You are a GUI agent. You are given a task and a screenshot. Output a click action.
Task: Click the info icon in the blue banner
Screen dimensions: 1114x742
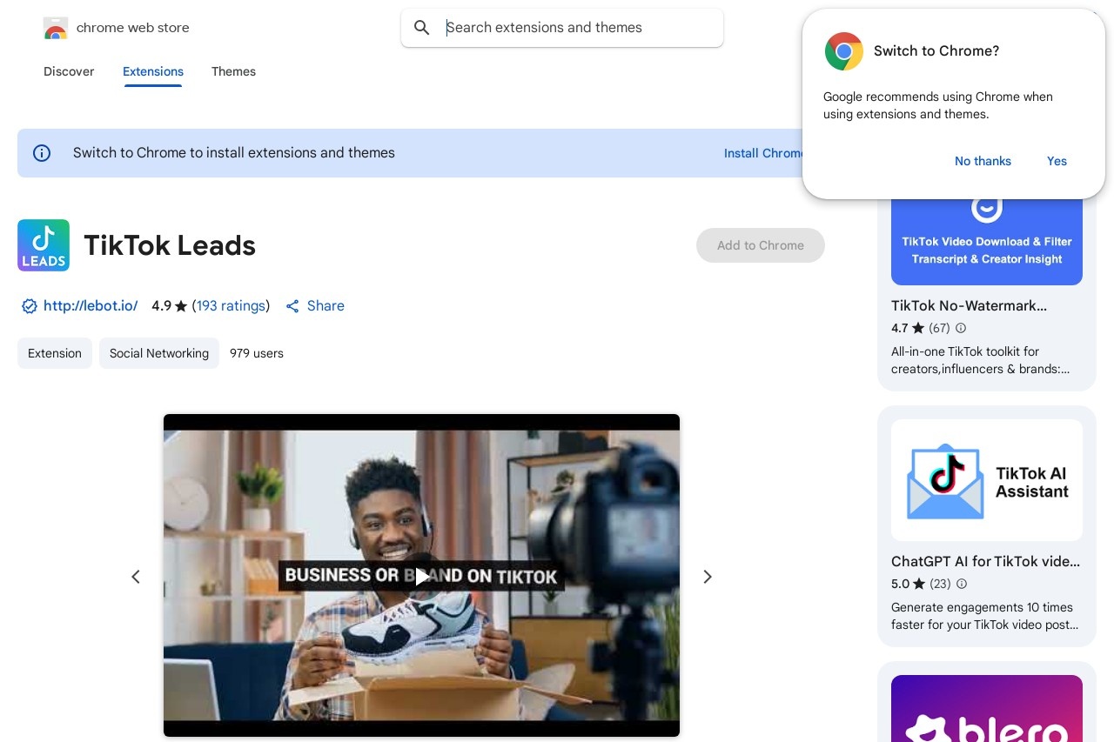coord(42,153)
